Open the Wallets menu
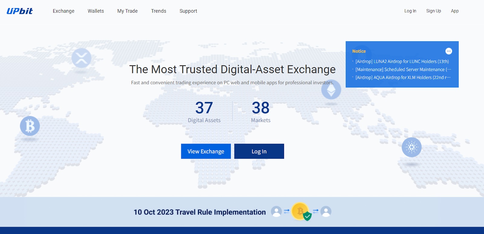This screenshot has width=484, height=234. point(96,11)
